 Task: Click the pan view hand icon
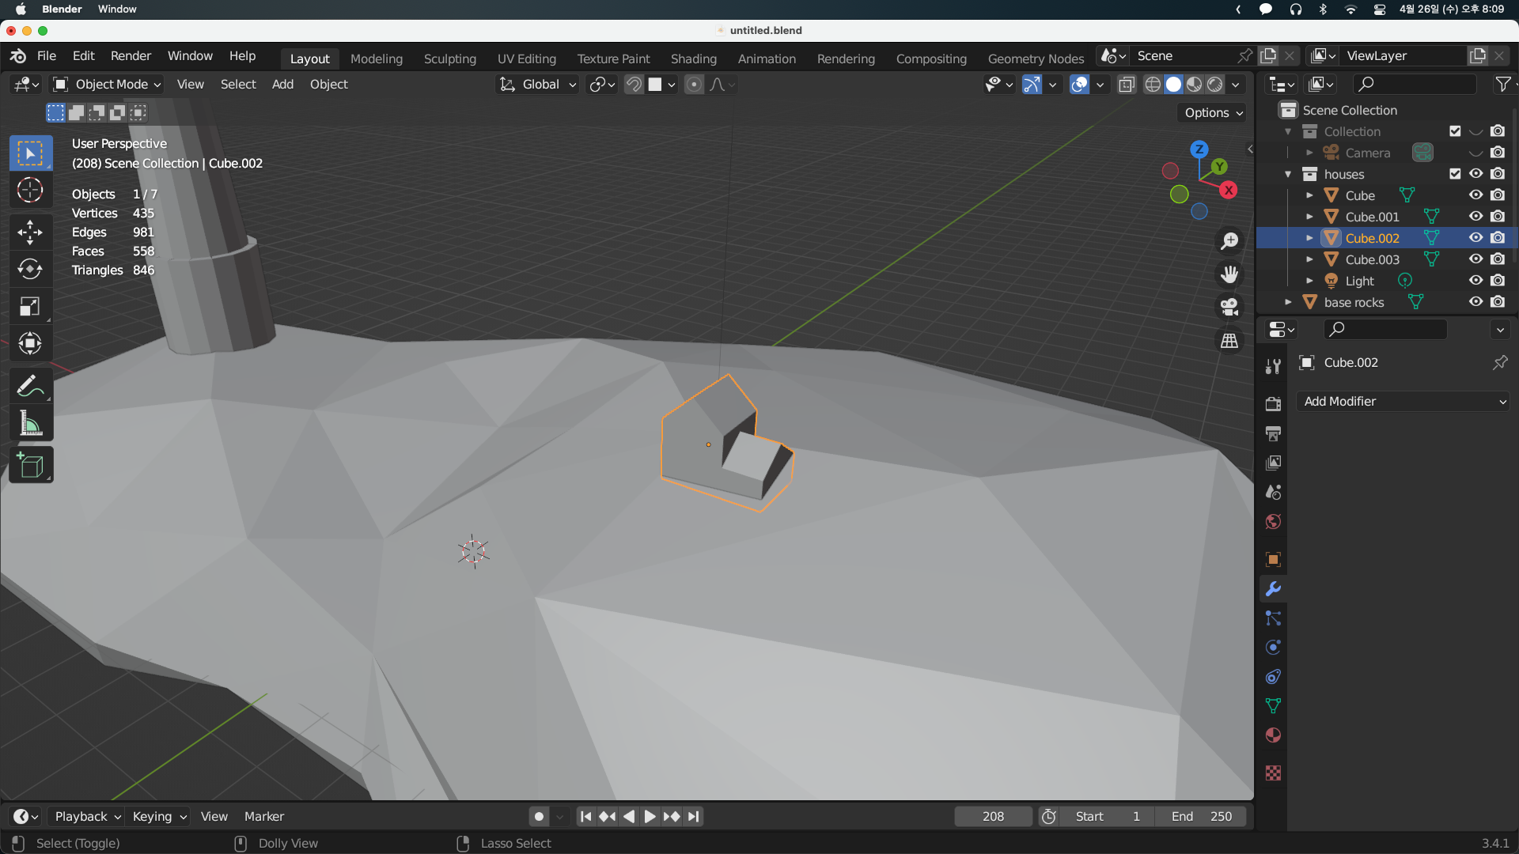1229,274
